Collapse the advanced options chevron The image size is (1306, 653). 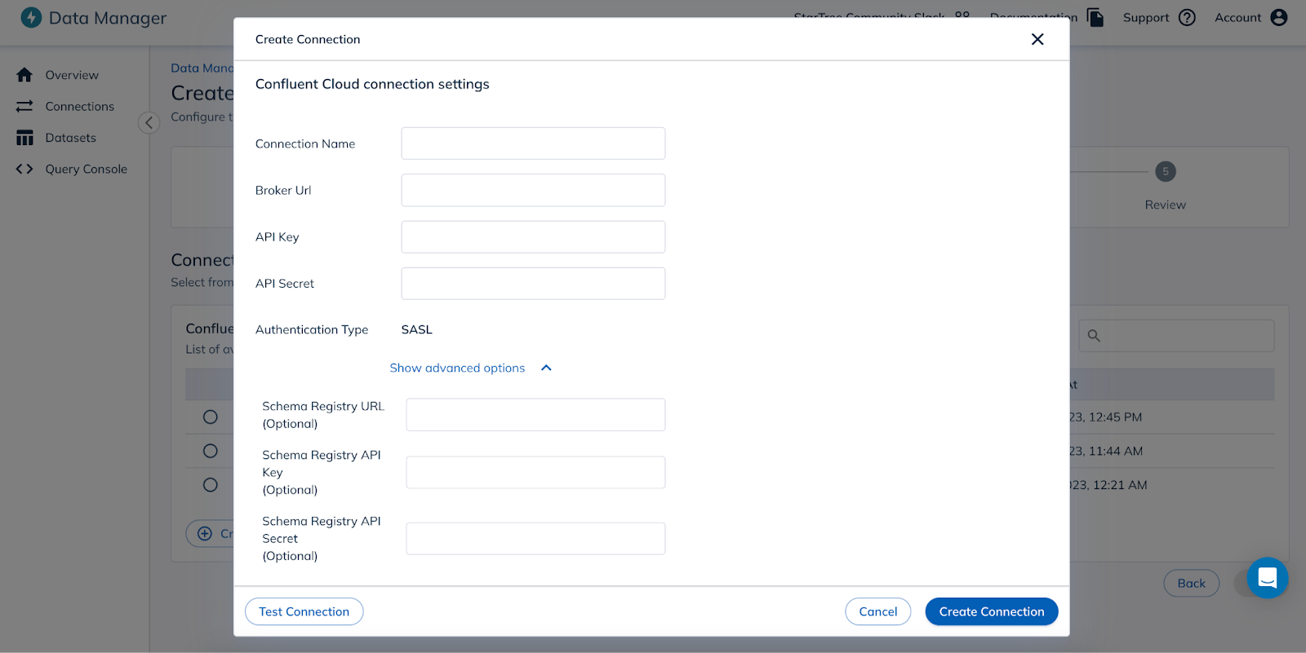[x=546, y=368]
